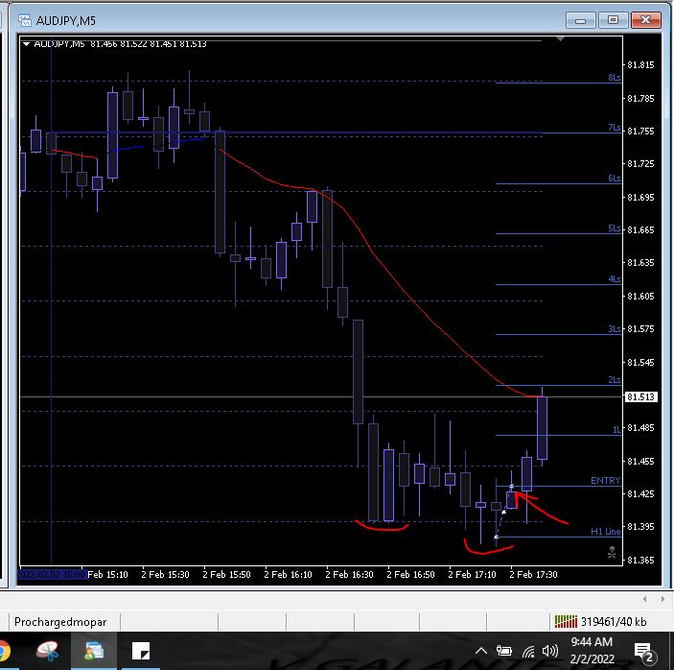Select the ENTRY horizontal line label
This screenshot has width=674, height=670.
pyautogui.click(x=605, y=480)
